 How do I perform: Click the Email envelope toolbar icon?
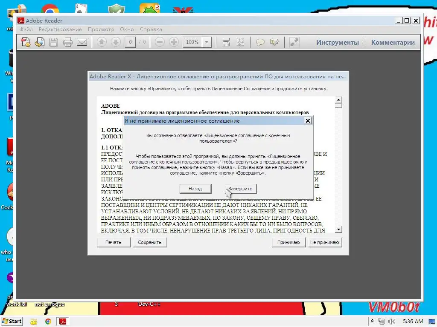coord(82,42)
